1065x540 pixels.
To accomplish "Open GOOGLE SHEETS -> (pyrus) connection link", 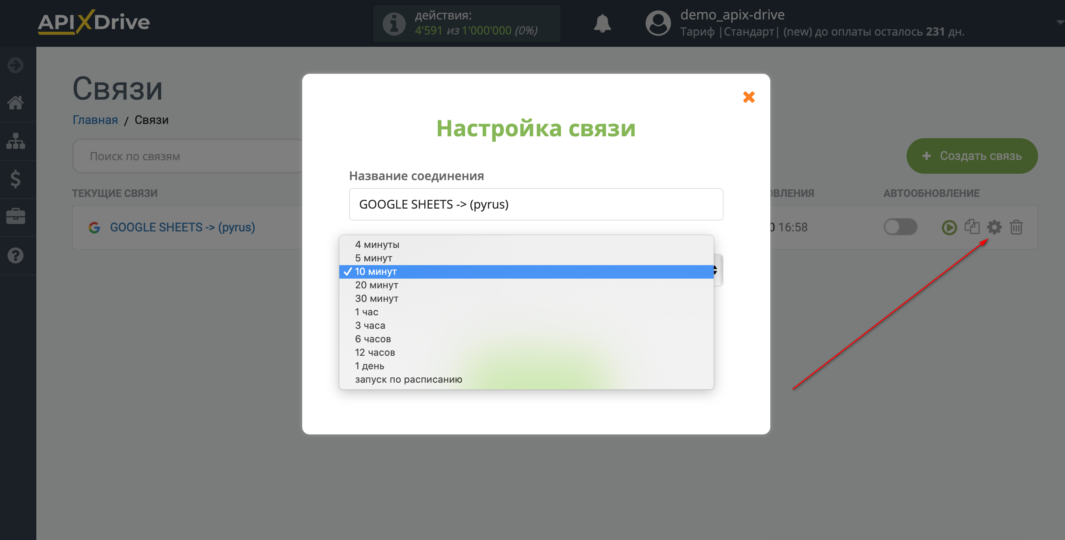I will (x=182, y=227).
